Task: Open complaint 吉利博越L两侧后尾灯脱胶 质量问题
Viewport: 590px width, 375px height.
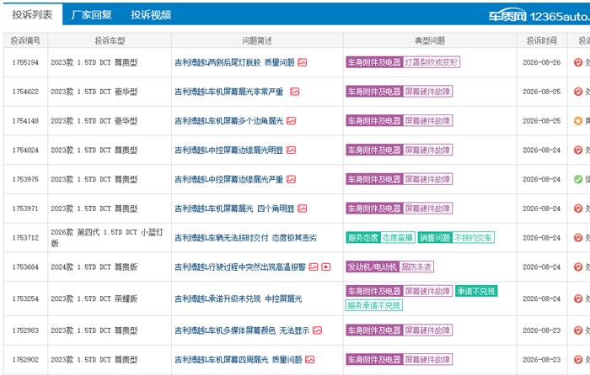Action: [x=234, y=62]
